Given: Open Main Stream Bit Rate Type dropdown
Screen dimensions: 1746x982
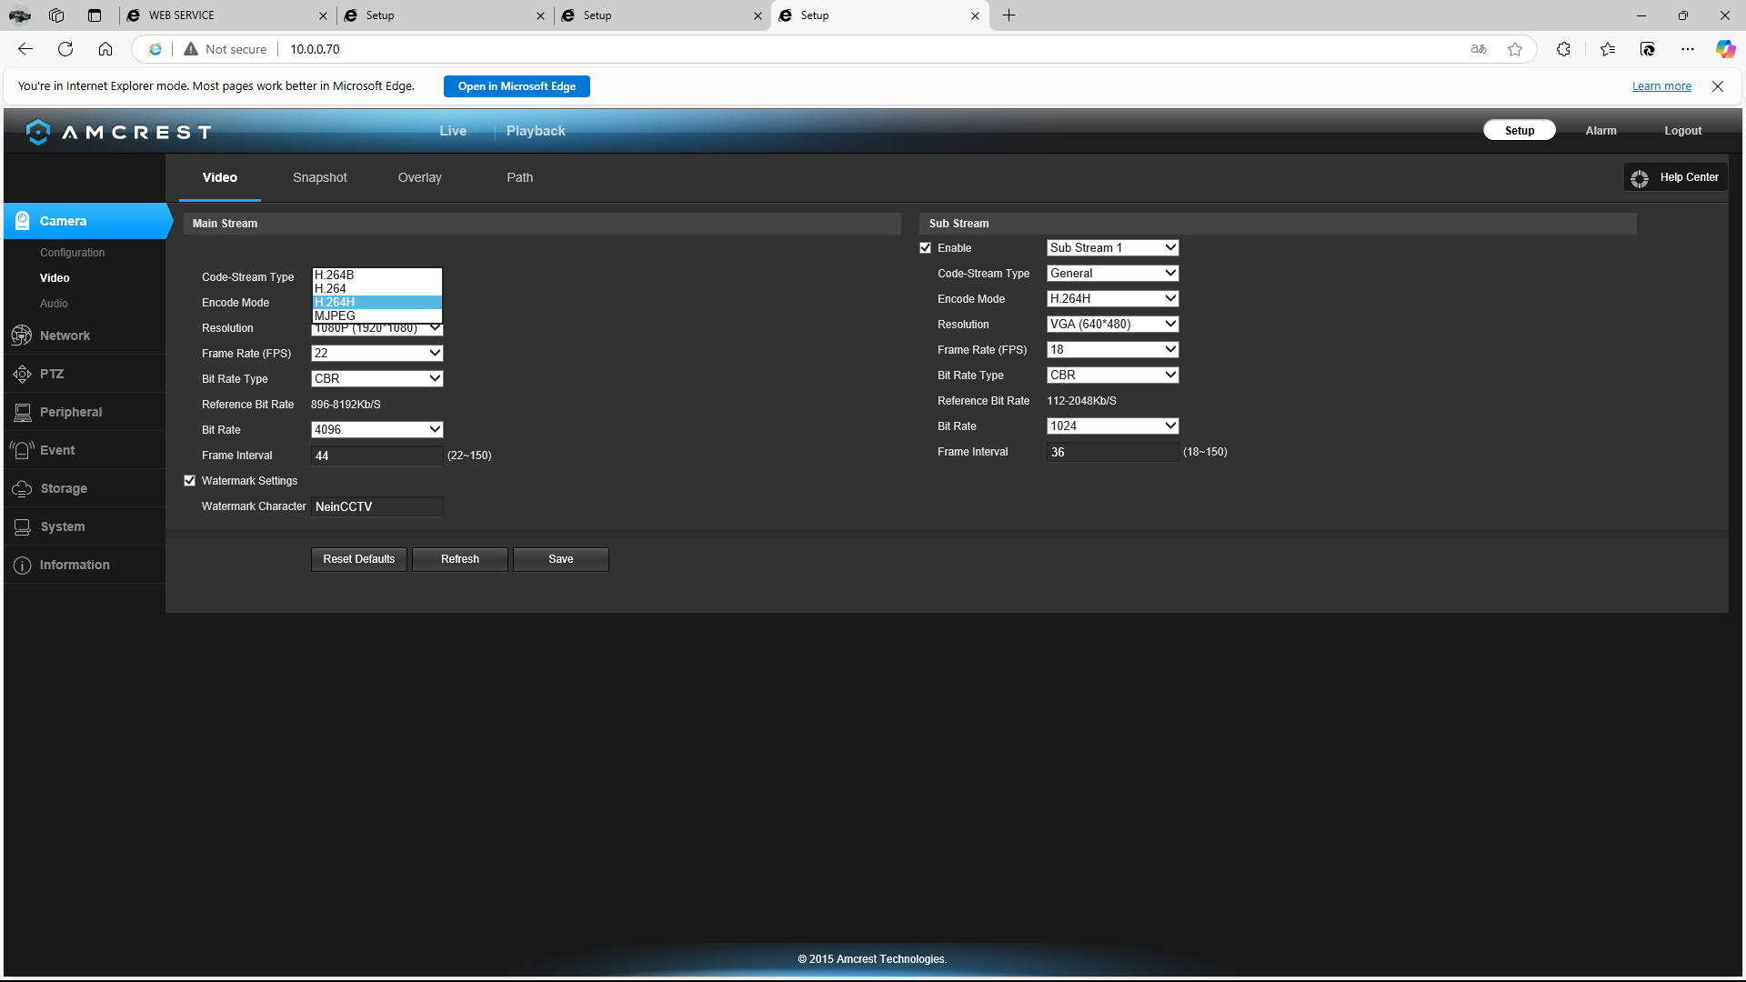Looking at the screenshot, I should [376, 378].
